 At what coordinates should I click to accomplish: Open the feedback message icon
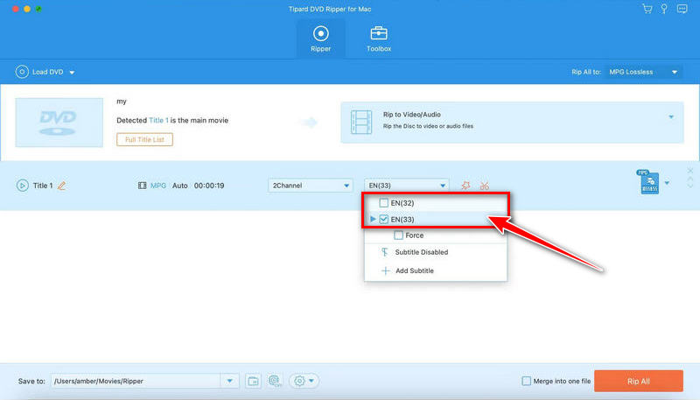point(682,9)
